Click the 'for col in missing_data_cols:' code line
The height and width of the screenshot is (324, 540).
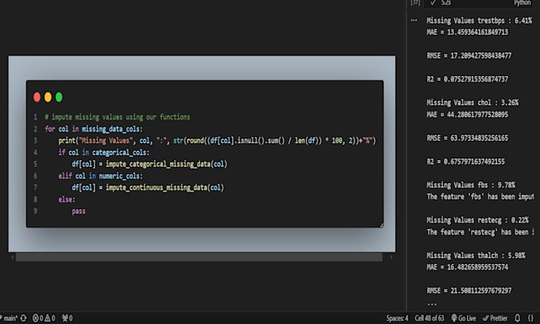[94, 129]
